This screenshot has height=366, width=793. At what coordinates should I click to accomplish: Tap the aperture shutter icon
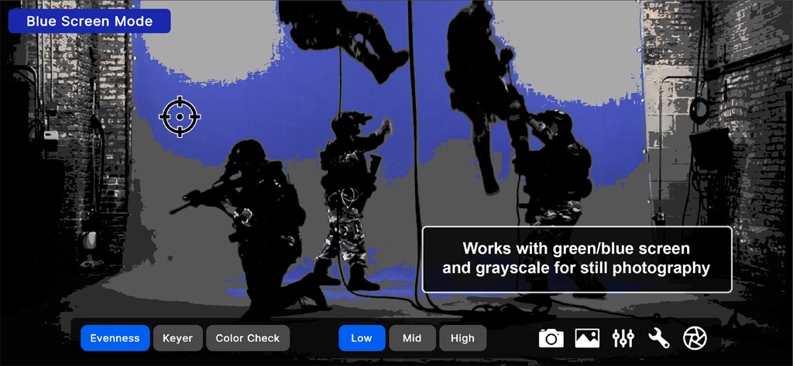pyautogui.click(x=695, y=338)
